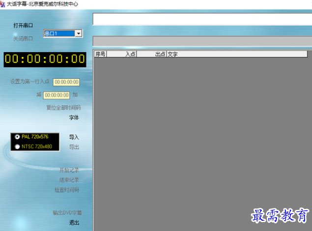Viewport: 312px width, 231px height.
Task: Focus the offset timecode field between 减 and 加
Action: point(57,95)
